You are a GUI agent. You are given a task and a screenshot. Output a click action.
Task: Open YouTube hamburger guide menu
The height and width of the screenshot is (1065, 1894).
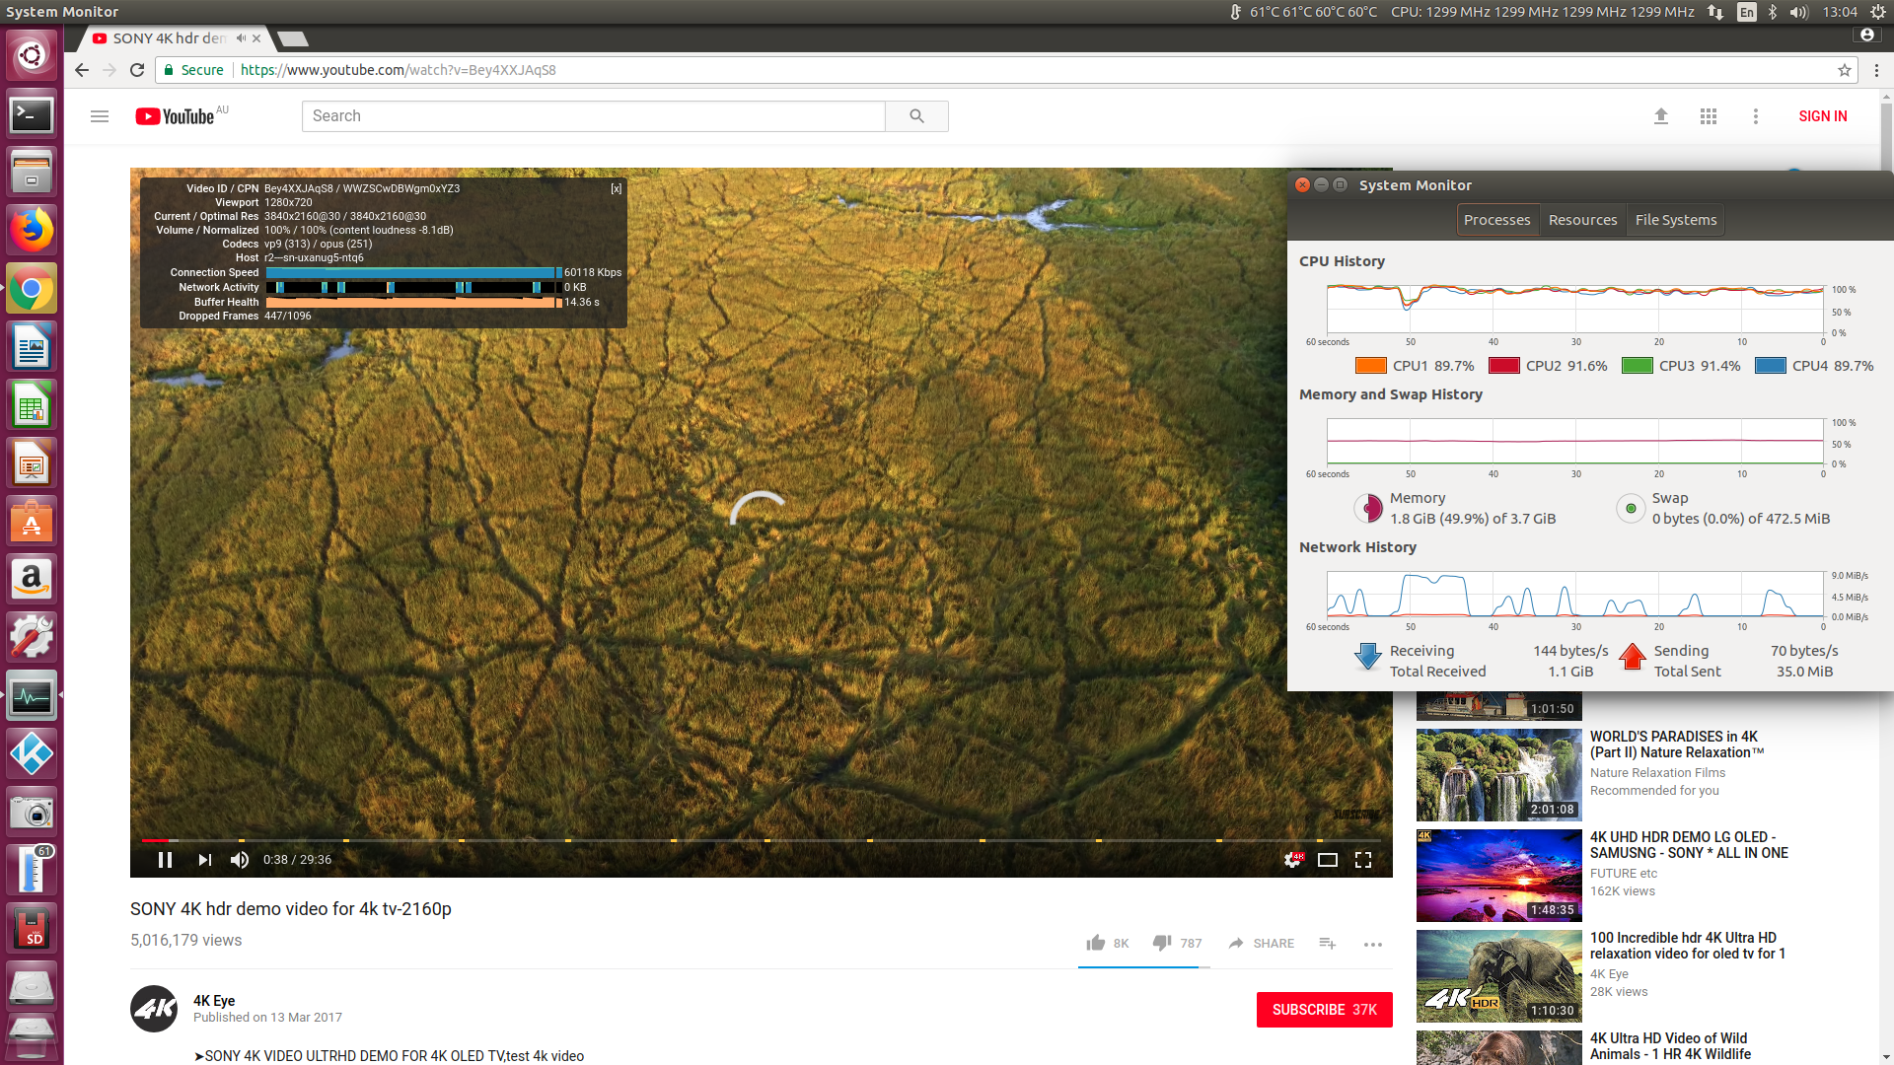(x=100, y=116)
